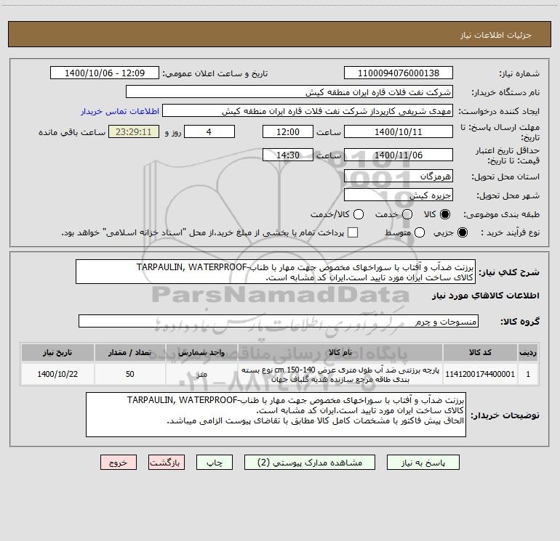
Task: Click the deadline hour 12:00 field
Action: tap(288, 132)
